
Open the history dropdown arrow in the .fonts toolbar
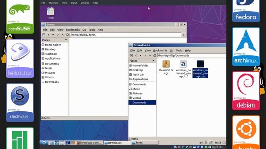coord(53,35)
